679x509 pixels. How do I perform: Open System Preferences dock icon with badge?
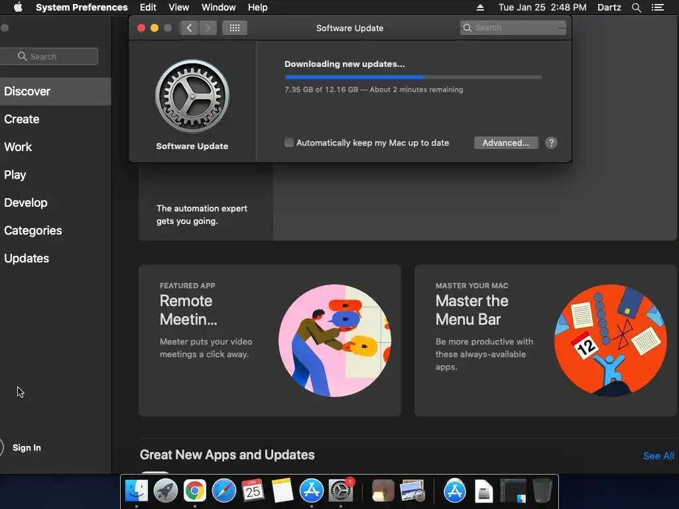point(341,491)
